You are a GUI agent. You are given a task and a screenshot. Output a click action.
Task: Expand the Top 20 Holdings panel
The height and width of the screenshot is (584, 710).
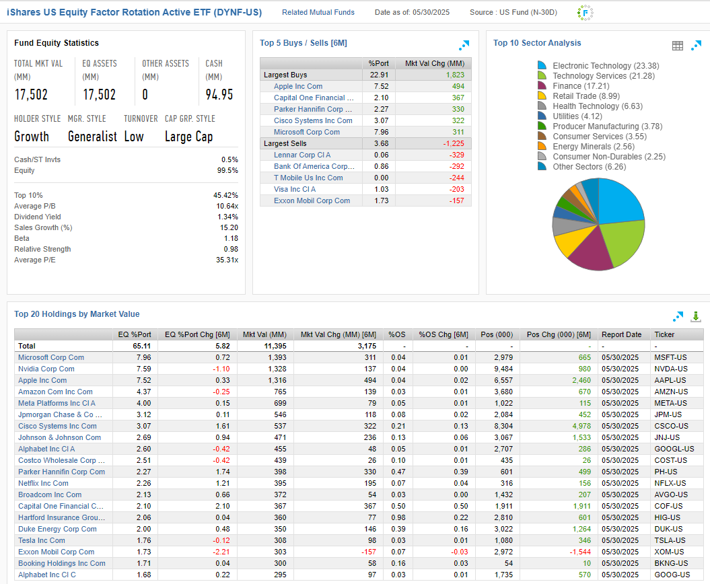tap(678, 316)
